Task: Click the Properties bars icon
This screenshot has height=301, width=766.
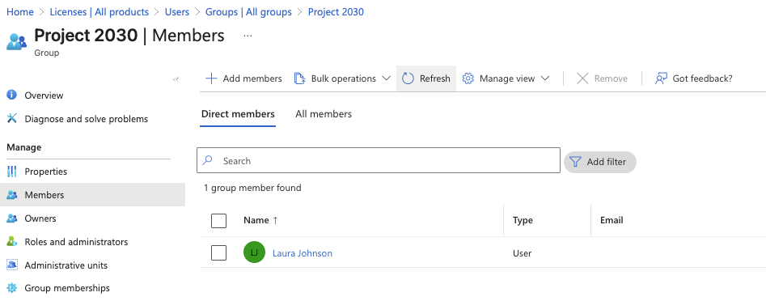Action: click(12, 172)
